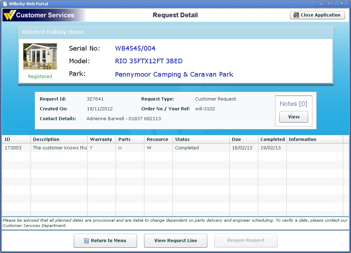Open notes with the View button

(293, 117)
